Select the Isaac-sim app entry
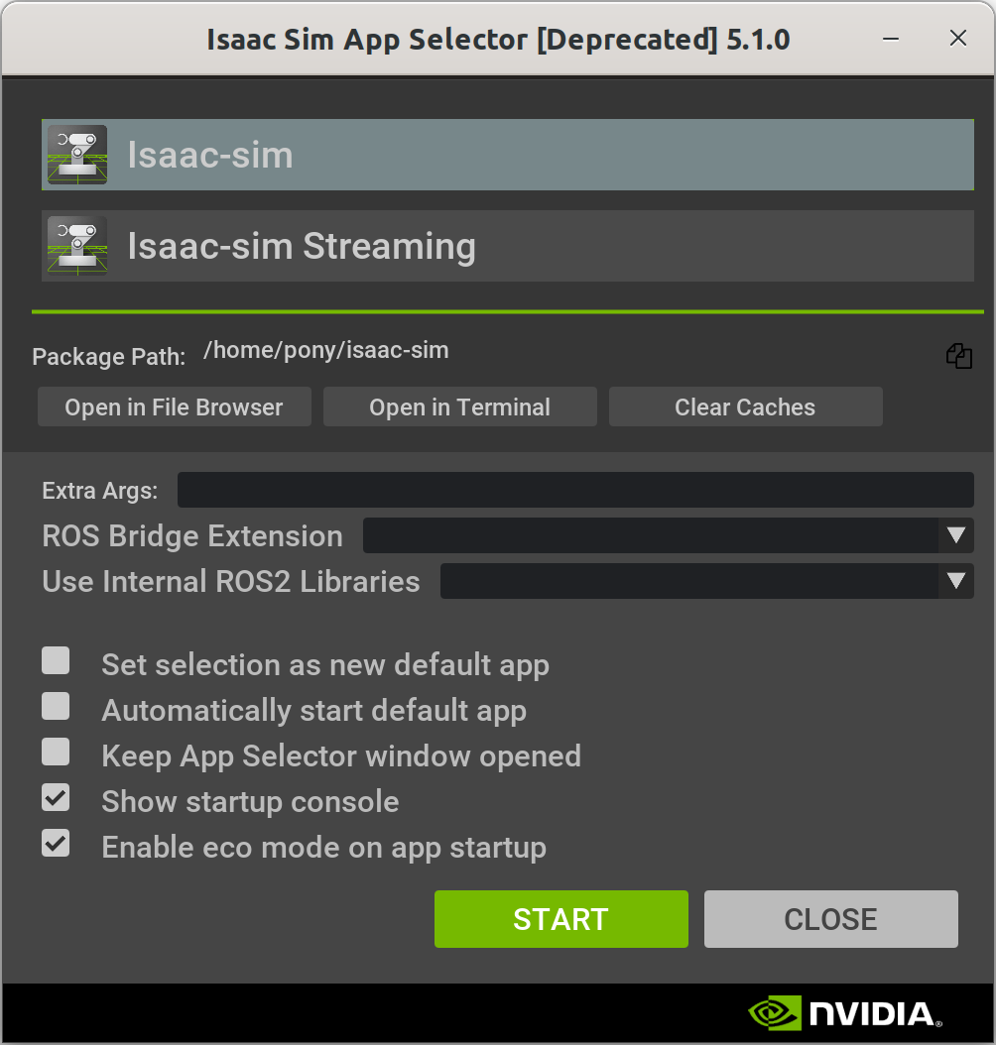996x1045 pixels. [x=507, y=155]
